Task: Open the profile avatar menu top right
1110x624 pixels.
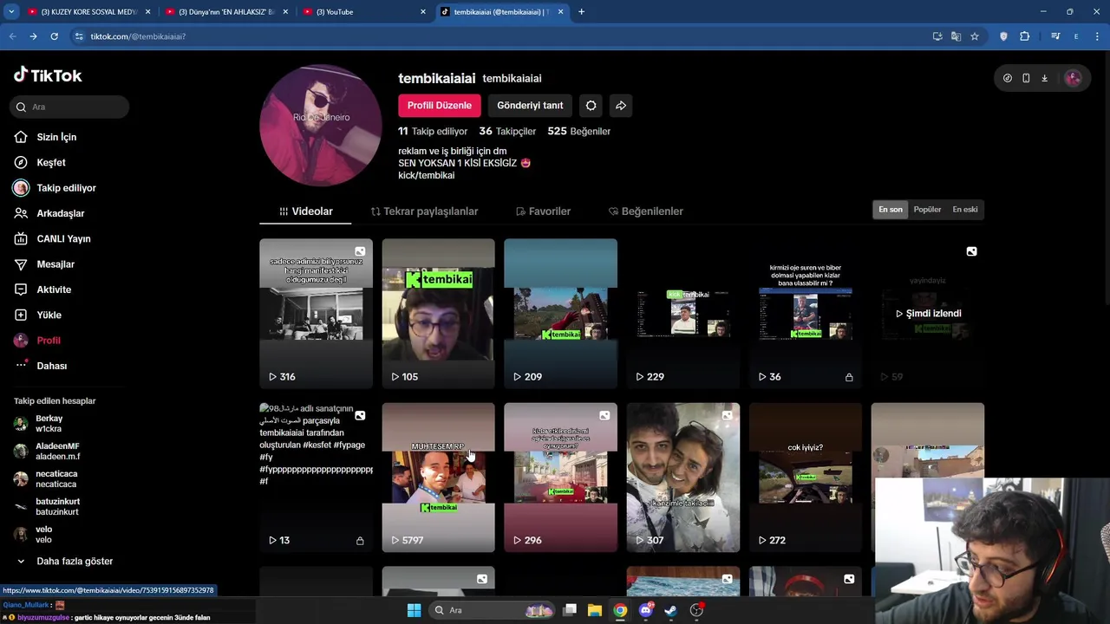Action: point(1073,78)
